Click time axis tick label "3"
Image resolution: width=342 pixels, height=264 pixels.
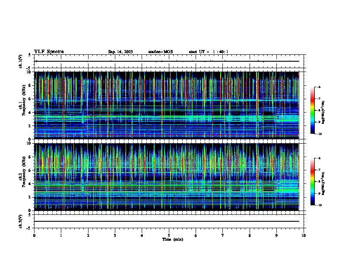click(x=115, y=236)
